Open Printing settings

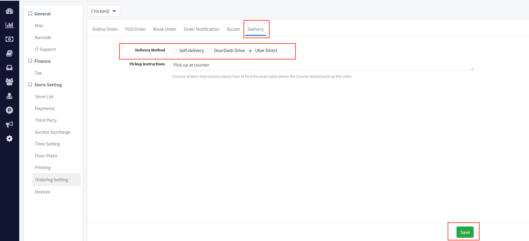tap(43, 168)
